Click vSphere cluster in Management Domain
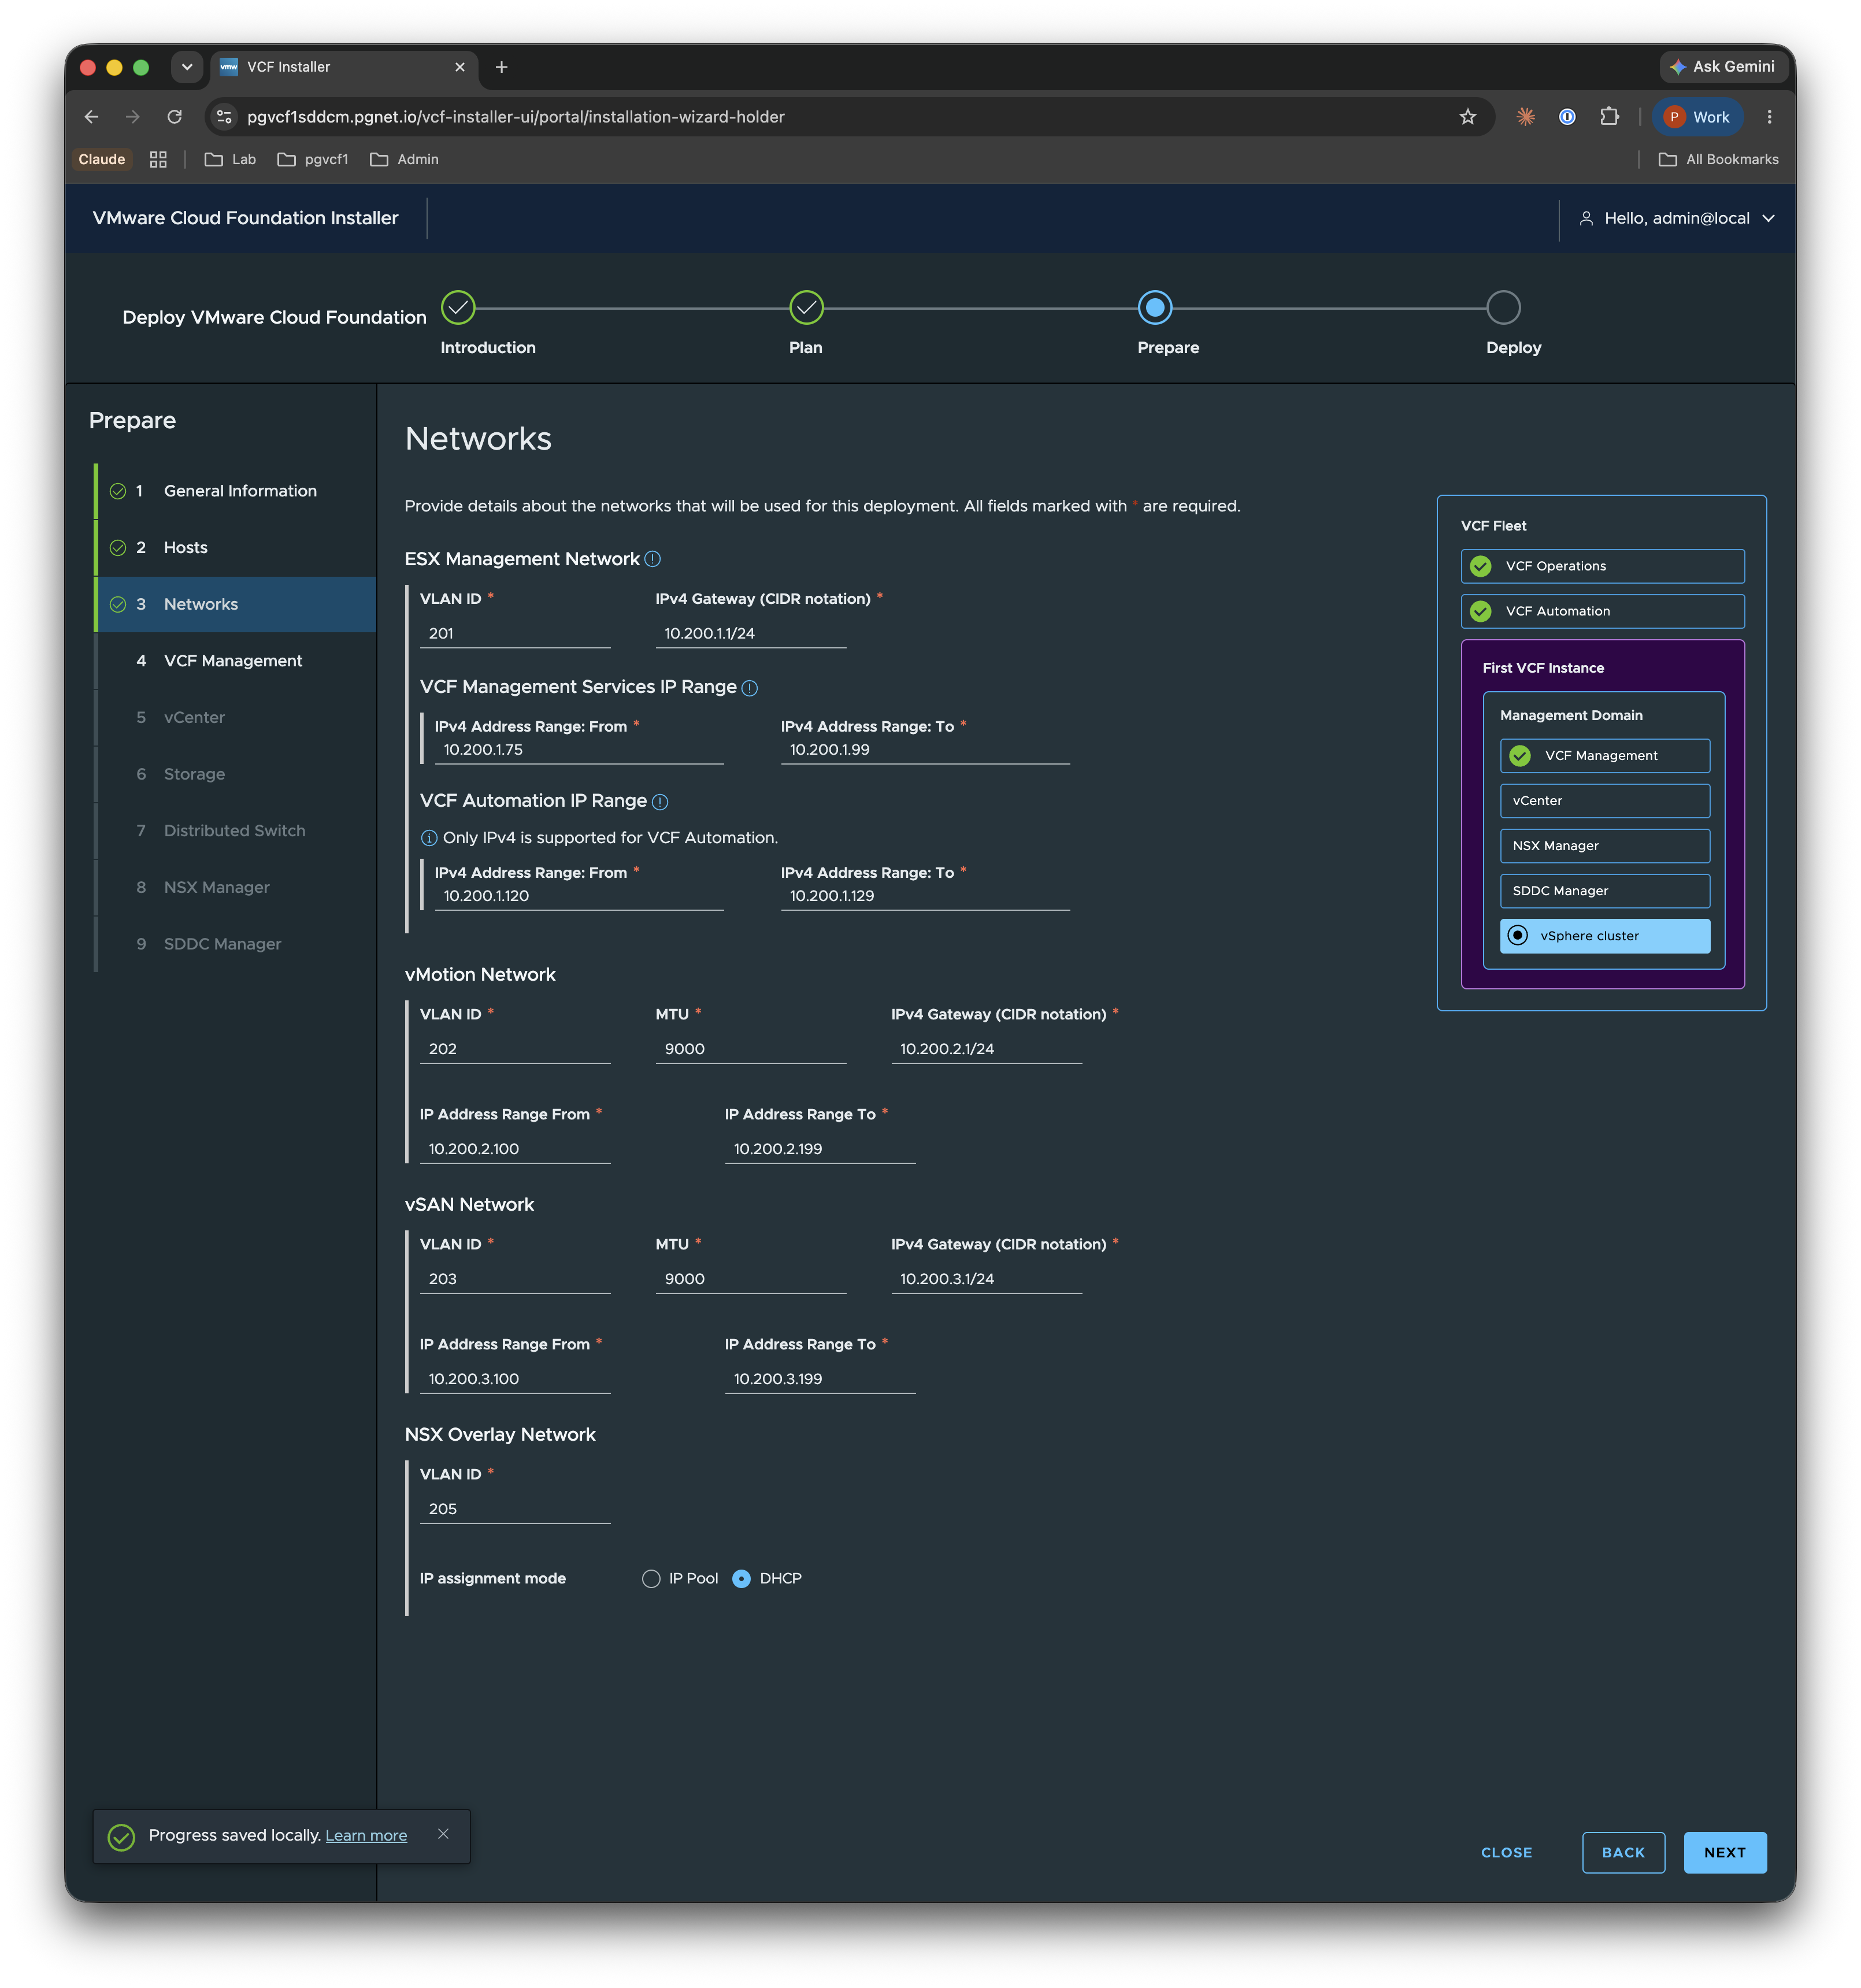 [1604, 936]
